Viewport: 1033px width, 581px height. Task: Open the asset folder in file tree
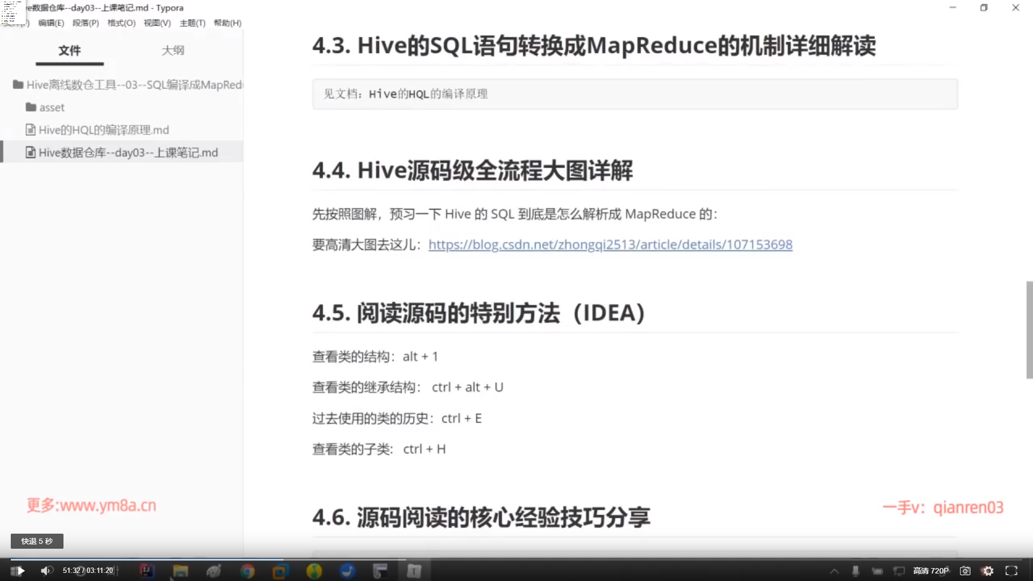52,108
